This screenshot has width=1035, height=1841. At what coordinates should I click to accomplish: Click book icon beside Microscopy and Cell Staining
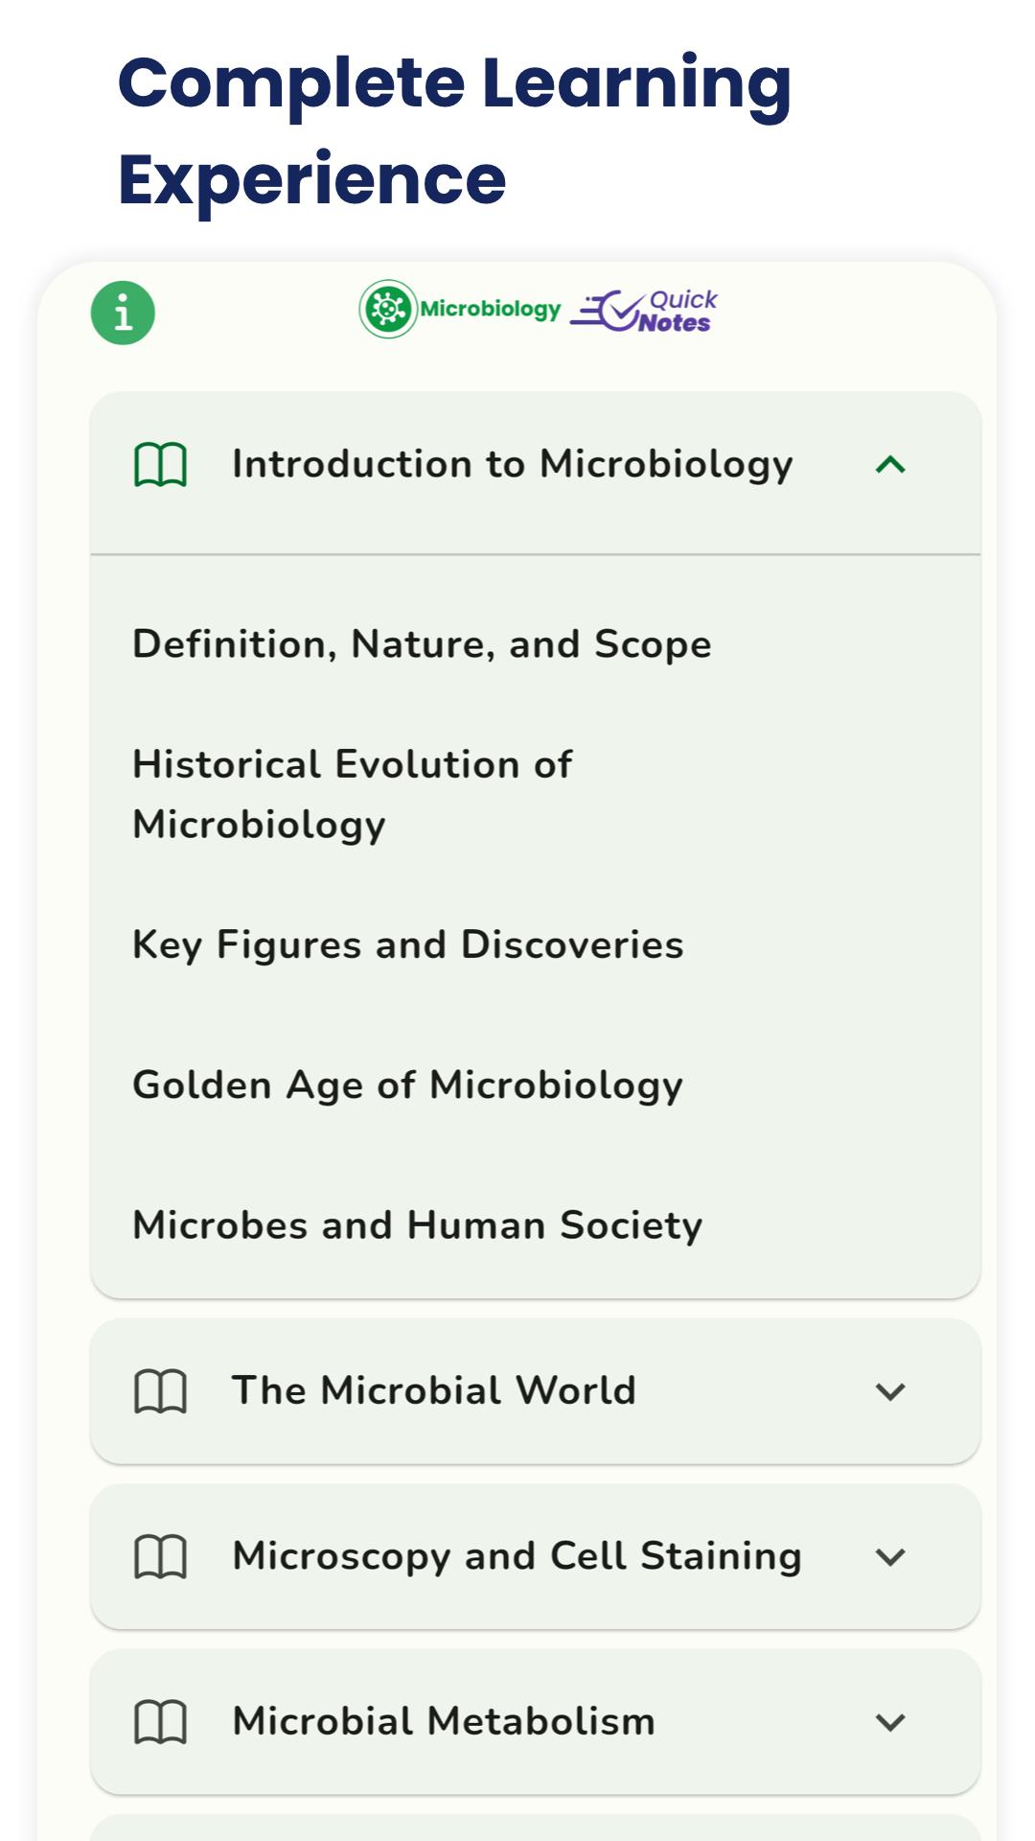point(160,1556)
